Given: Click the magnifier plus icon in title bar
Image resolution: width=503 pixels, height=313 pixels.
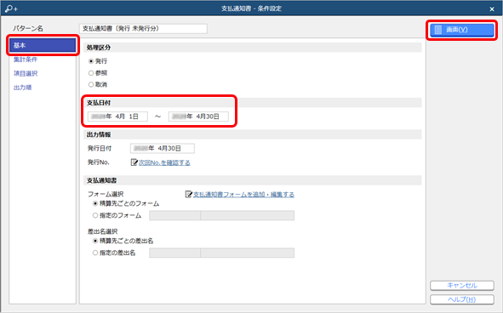Looking at the screenshot, I should tap(12, 9).
